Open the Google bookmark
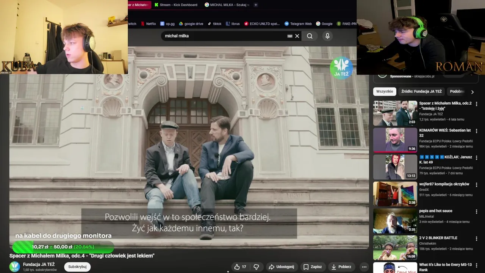Screen dimensions: 485x273 (x=324, y=24)
